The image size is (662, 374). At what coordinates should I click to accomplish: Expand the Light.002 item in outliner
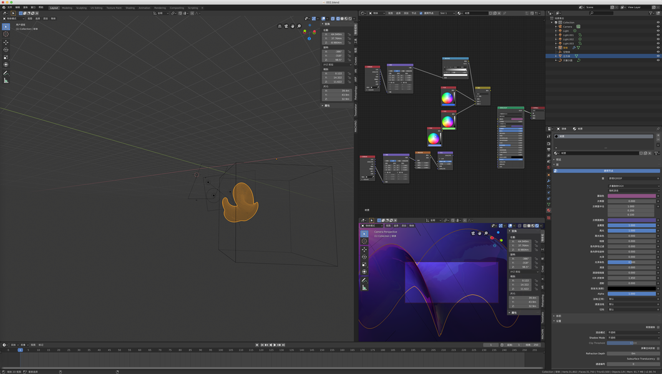556,39
